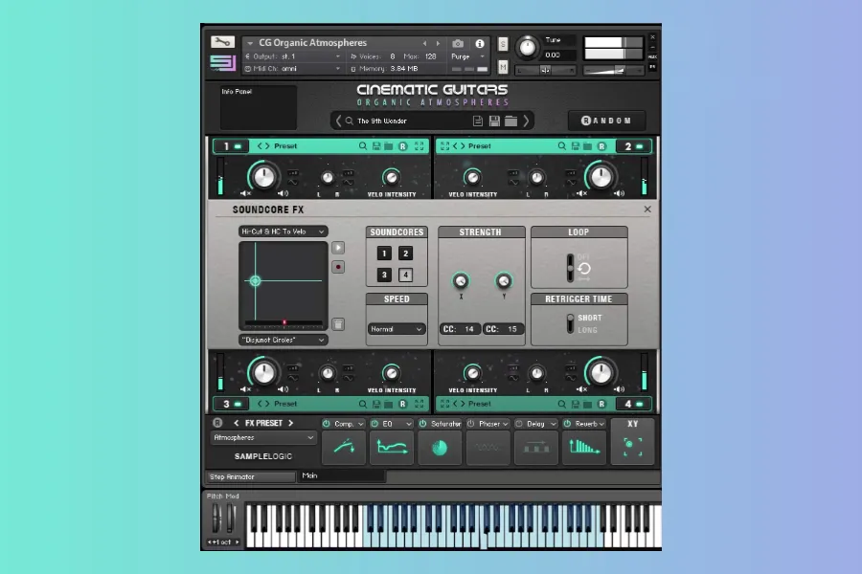This screenshot has height=574, width=862.
Task: Click the Loop mode slider switch
Action: point(571,266)
